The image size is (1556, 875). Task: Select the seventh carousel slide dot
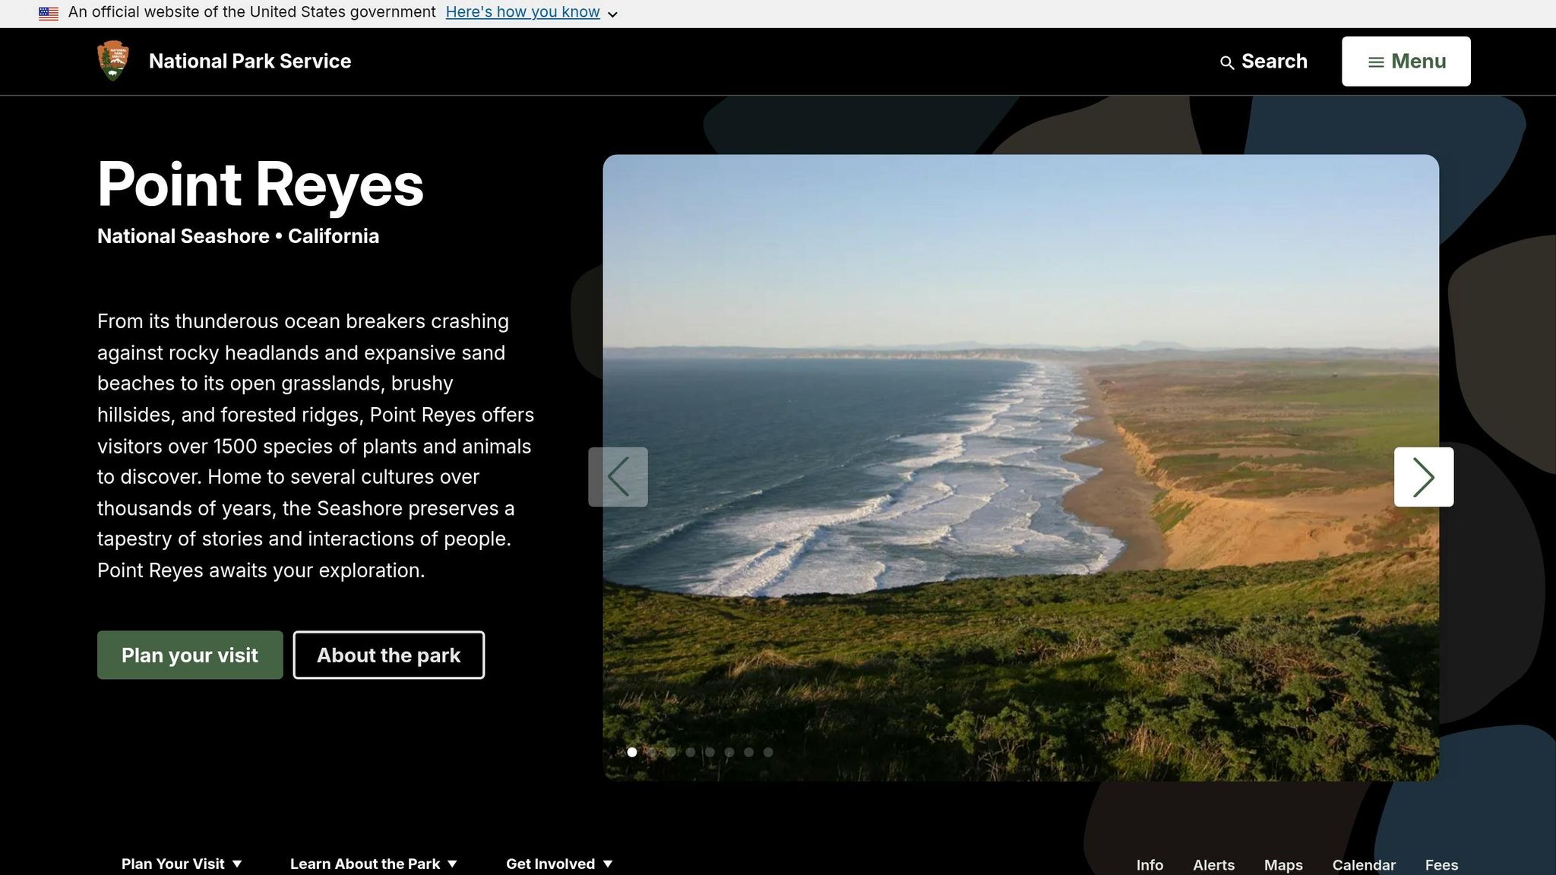click(x=749, y=752)
